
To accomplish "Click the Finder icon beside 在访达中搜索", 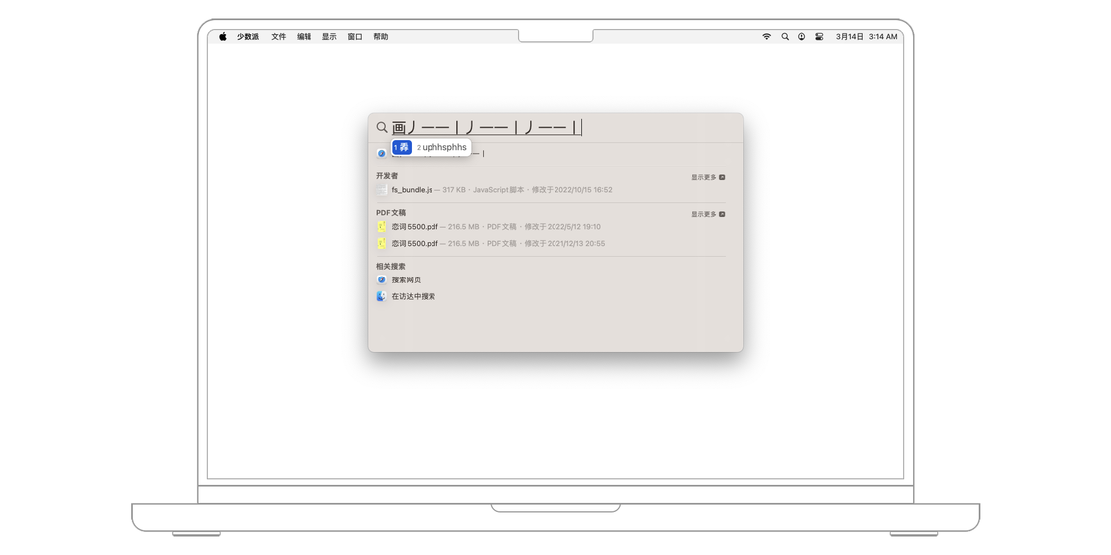I will click(381, 296).
